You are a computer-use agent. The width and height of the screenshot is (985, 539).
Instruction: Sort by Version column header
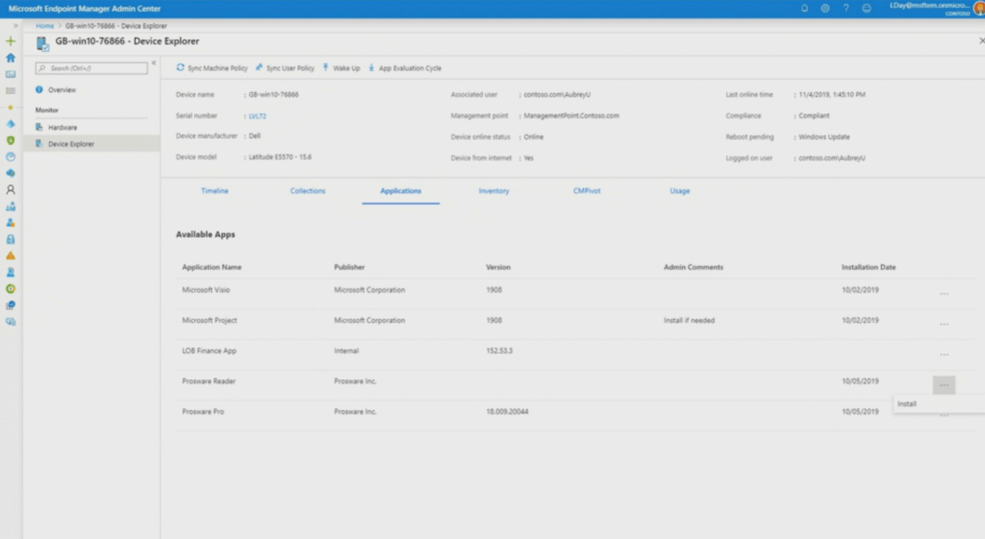(x=498, y=267)
